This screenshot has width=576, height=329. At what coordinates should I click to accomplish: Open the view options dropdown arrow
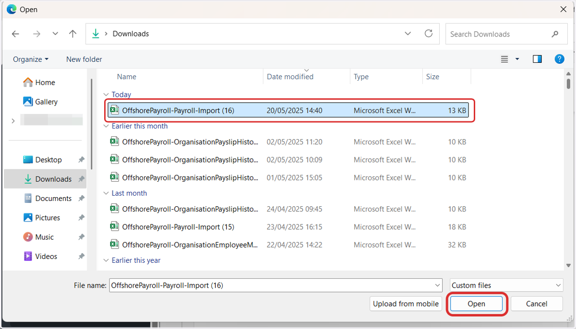517,59
